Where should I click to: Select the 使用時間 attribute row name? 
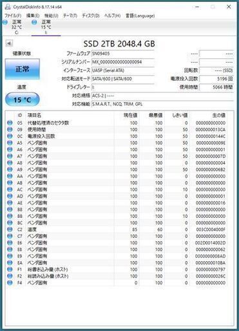[x=37, y=129]
